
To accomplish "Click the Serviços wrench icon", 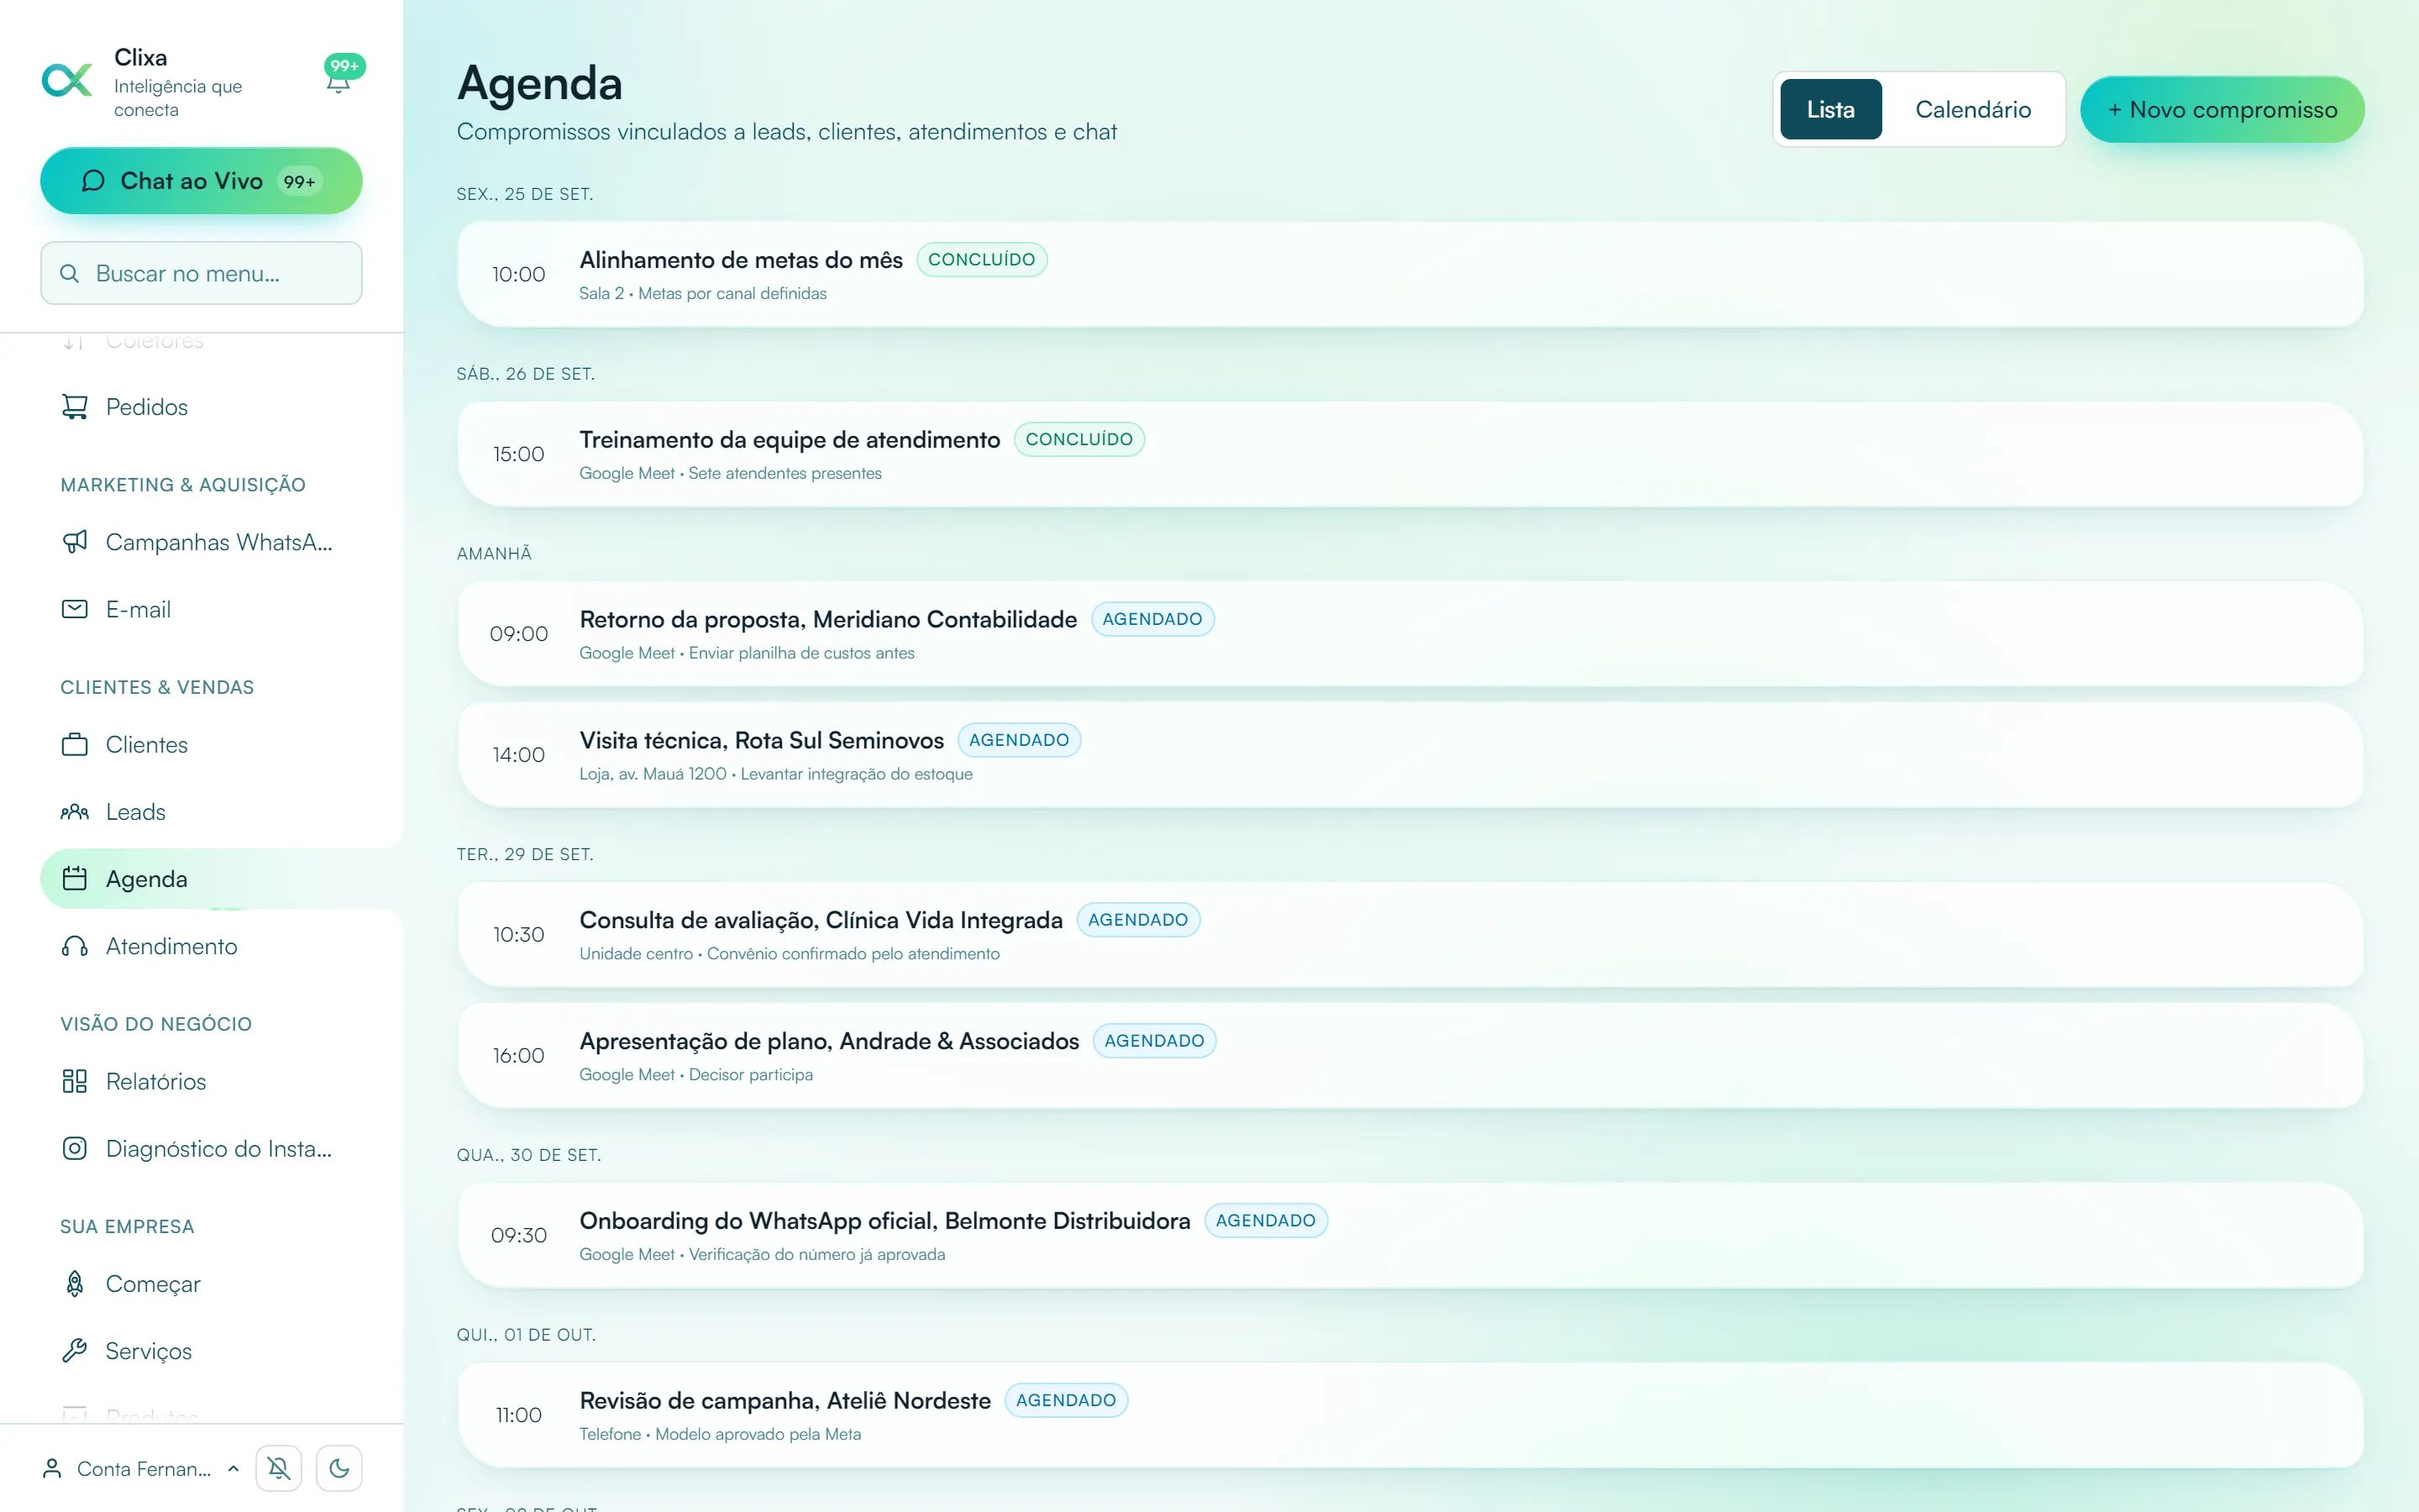I will tap(75, 1351).
